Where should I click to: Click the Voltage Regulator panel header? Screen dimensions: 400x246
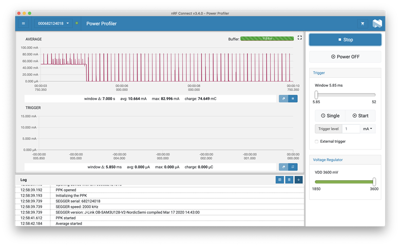(x=345, y=160)
